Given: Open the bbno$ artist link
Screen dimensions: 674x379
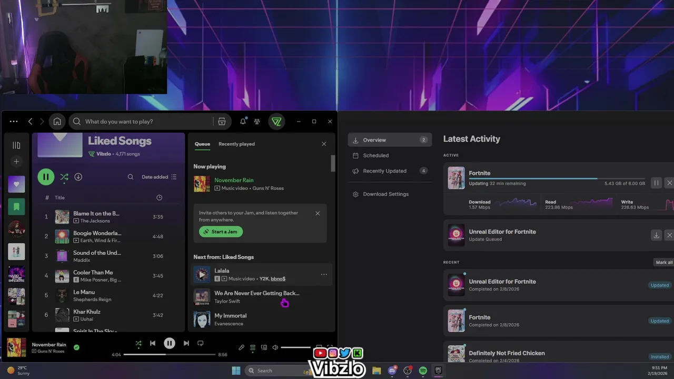Looking at the screenshot, I should coord(278,278).
